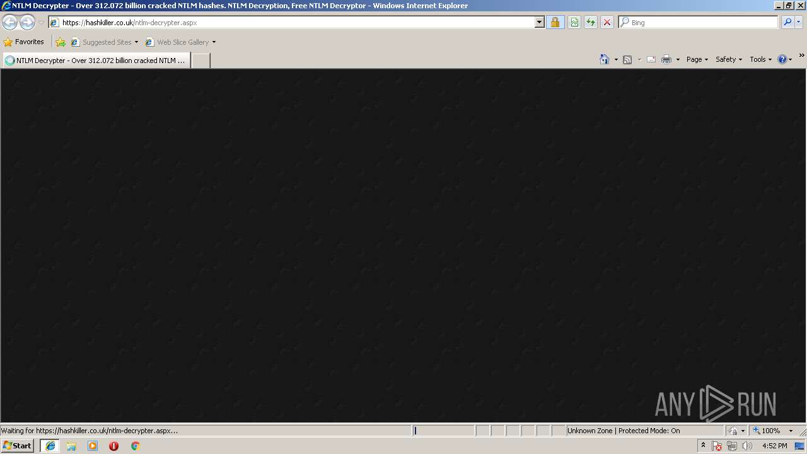Print the page with printer icon
Screen dimensions: 807x454
point(666,59)
